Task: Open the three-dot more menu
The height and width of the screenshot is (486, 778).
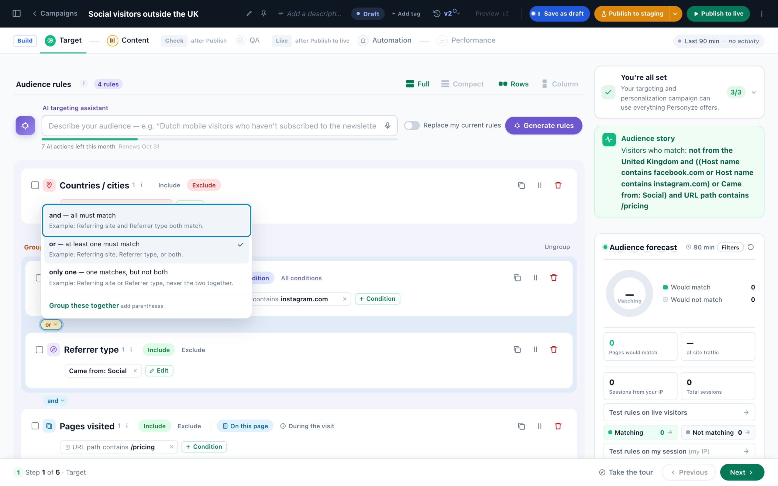Action: pyautogui.click(x=761, y=13)
